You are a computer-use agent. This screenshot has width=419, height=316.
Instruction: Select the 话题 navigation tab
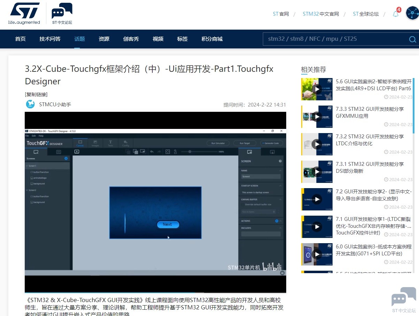79,39
